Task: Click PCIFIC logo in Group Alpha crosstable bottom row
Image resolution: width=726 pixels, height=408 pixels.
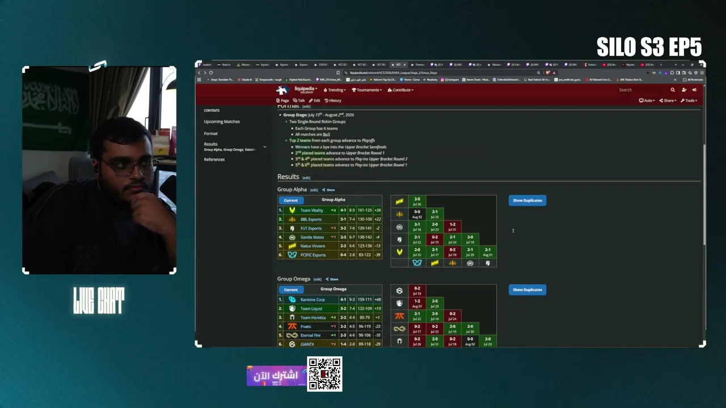Action: point(417,263)
